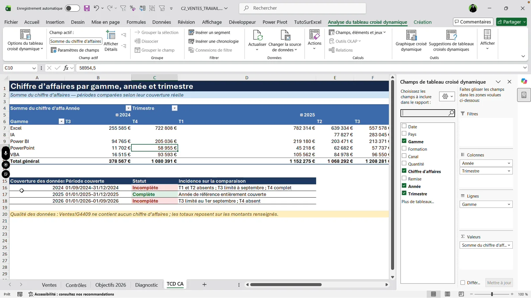Open the Actions menu icon
531x298 pixels.
[314, 34]
